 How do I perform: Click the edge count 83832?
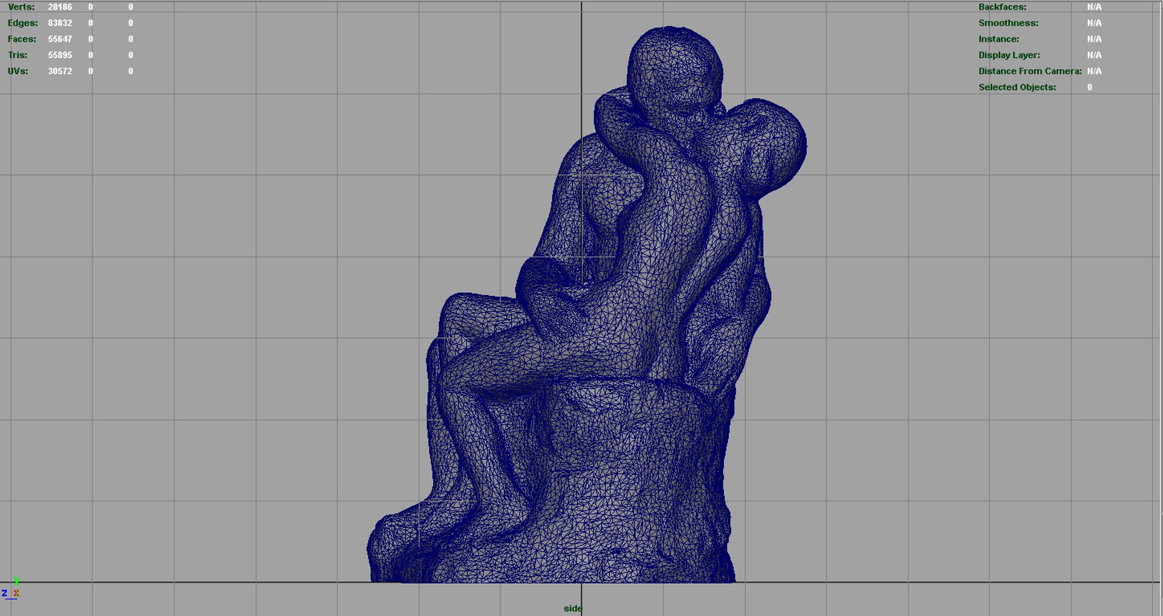point(60,23)
